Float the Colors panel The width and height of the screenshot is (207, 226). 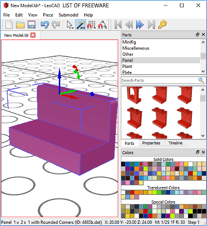coord(197,152)
